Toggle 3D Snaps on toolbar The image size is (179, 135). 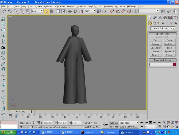click(112, 11)
